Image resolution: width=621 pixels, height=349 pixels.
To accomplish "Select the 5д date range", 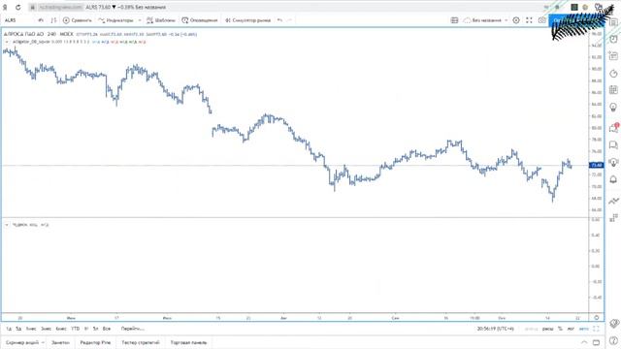I will (18, 329).
